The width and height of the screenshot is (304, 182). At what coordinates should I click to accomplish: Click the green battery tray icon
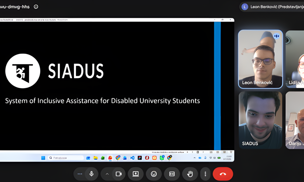tap(219, 158)
